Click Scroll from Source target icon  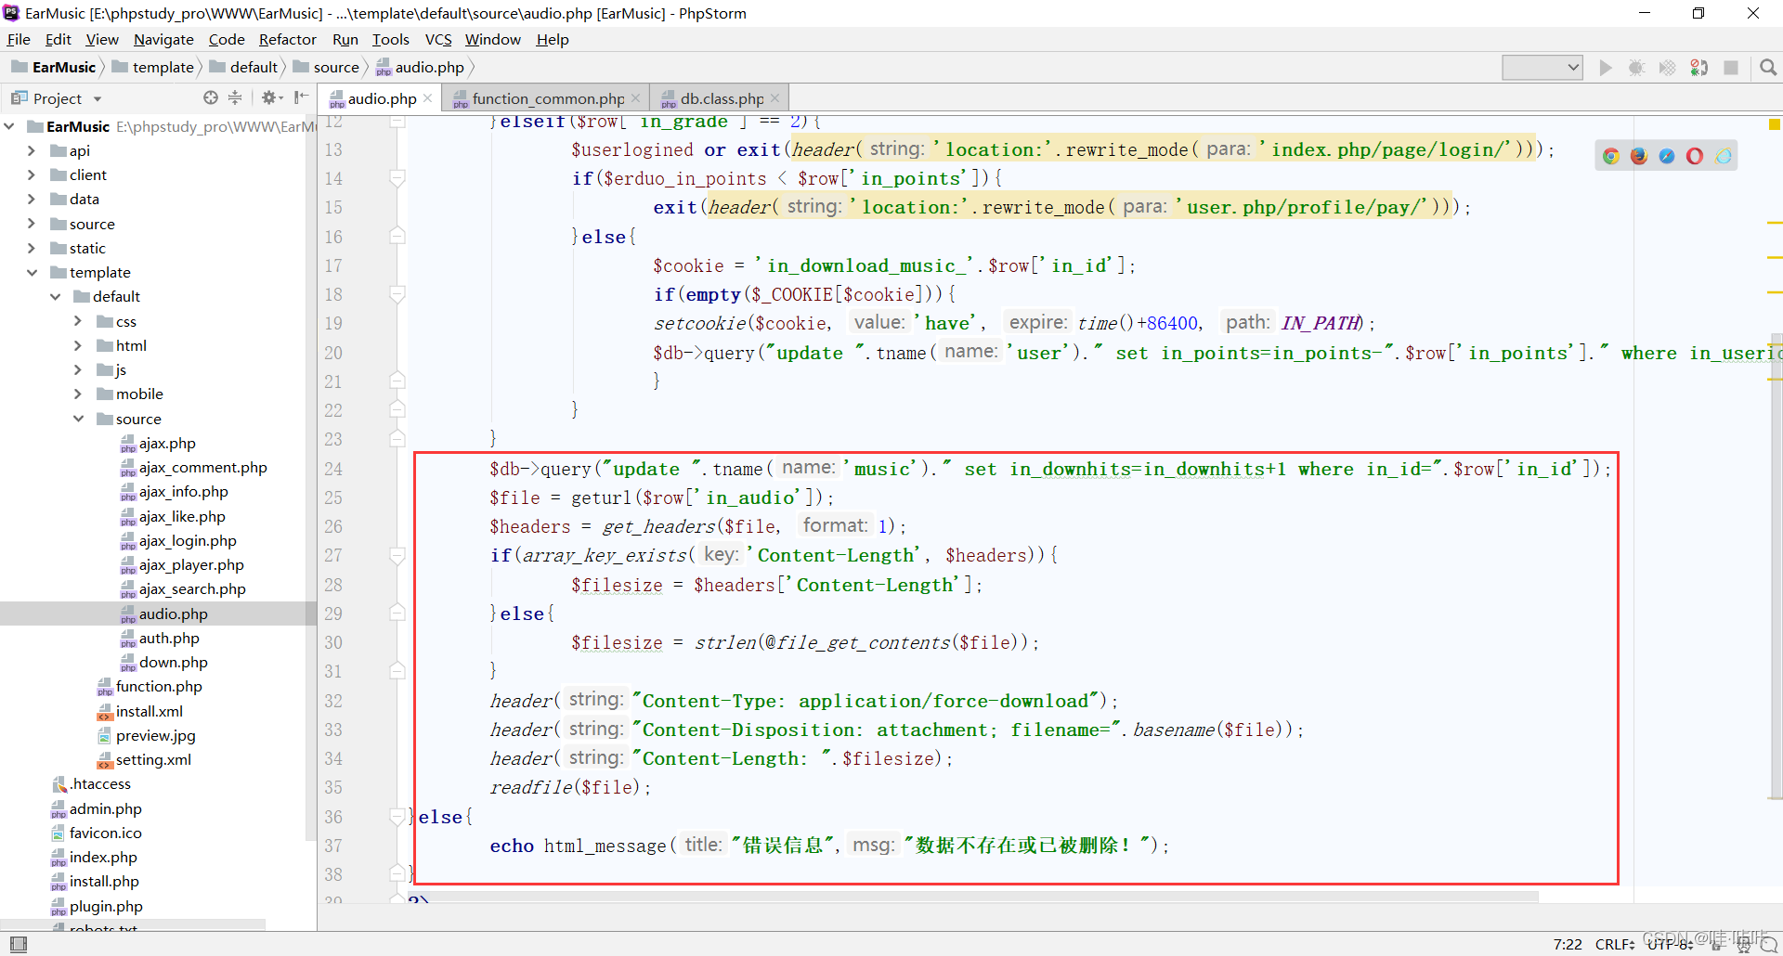click(211, 97)
